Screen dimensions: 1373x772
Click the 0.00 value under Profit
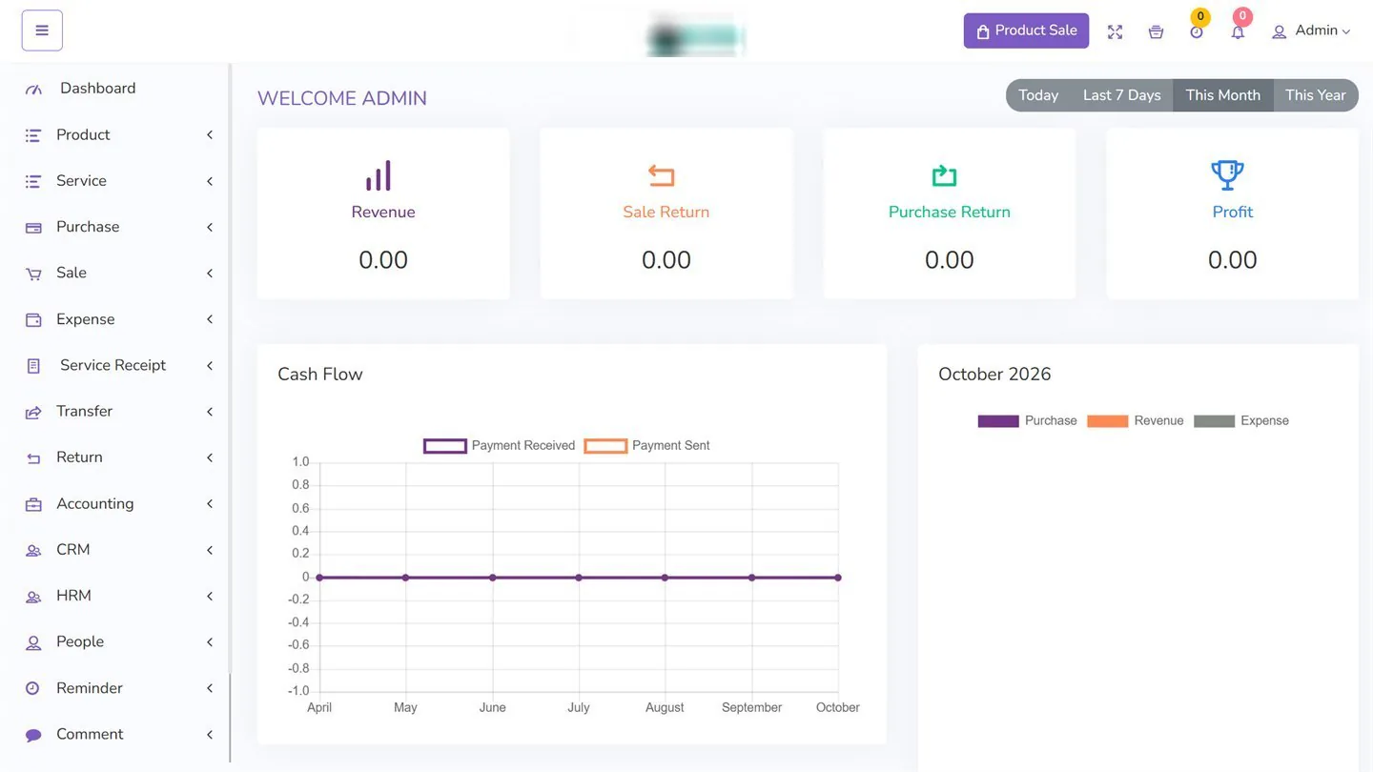(1233, 260)
